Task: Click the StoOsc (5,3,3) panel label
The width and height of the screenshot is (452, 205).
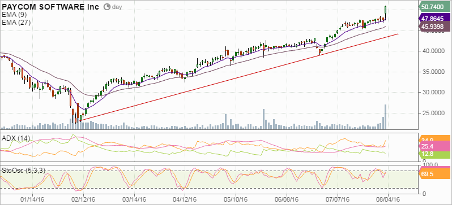Action: (24, 170)
